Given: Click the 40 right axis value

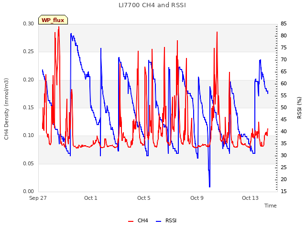Looking at the screenshot, I should click(284, 131).
